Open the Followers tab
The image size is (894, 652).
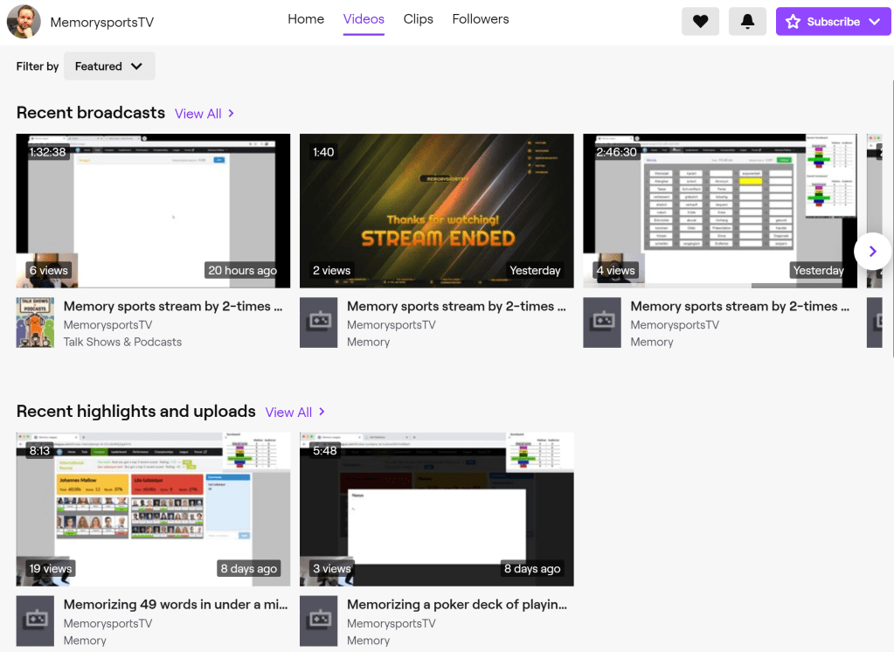[x=481, y=19]
